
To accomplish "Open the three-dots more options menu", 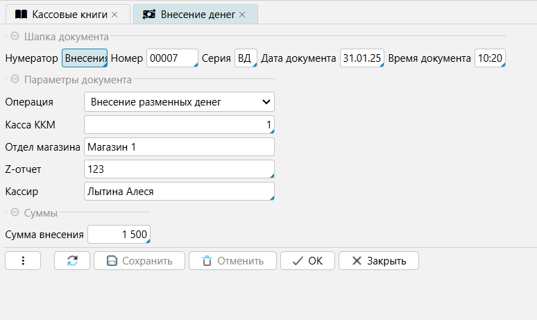I will coord(23,261).
